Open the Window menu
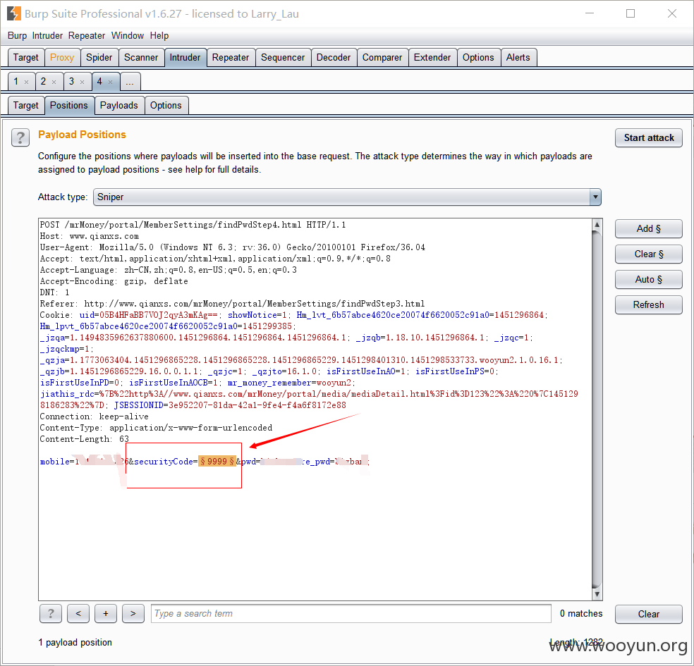Viewport: 694px width, 666px height. click(x=128, y=35)
